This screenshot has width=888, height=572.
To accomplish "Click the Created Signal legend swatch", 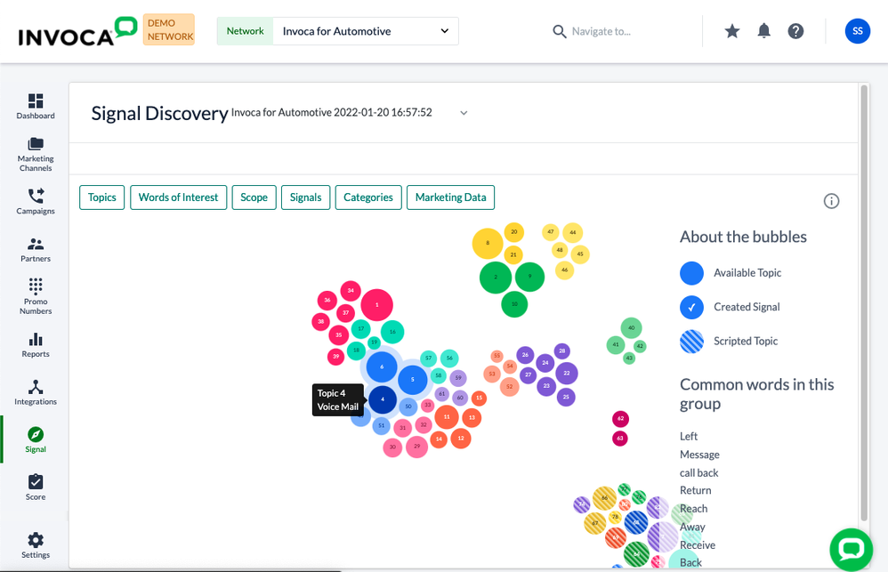I will [x=691, y=307].
